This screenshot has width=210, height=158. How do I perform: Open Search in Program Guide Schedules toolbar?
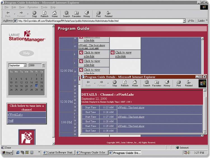(x=66, y=14)
